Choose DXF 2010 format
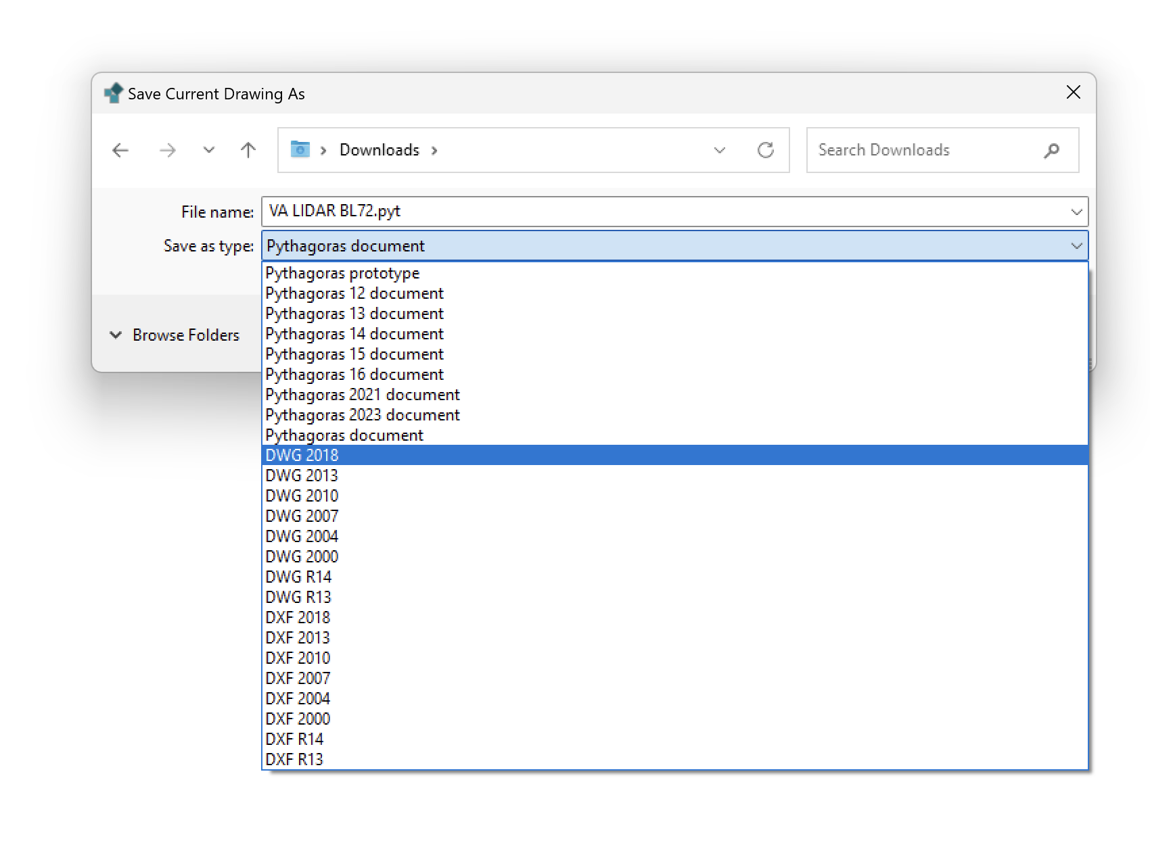Viewport: 1150px width, 849px height. coord(675,658)
